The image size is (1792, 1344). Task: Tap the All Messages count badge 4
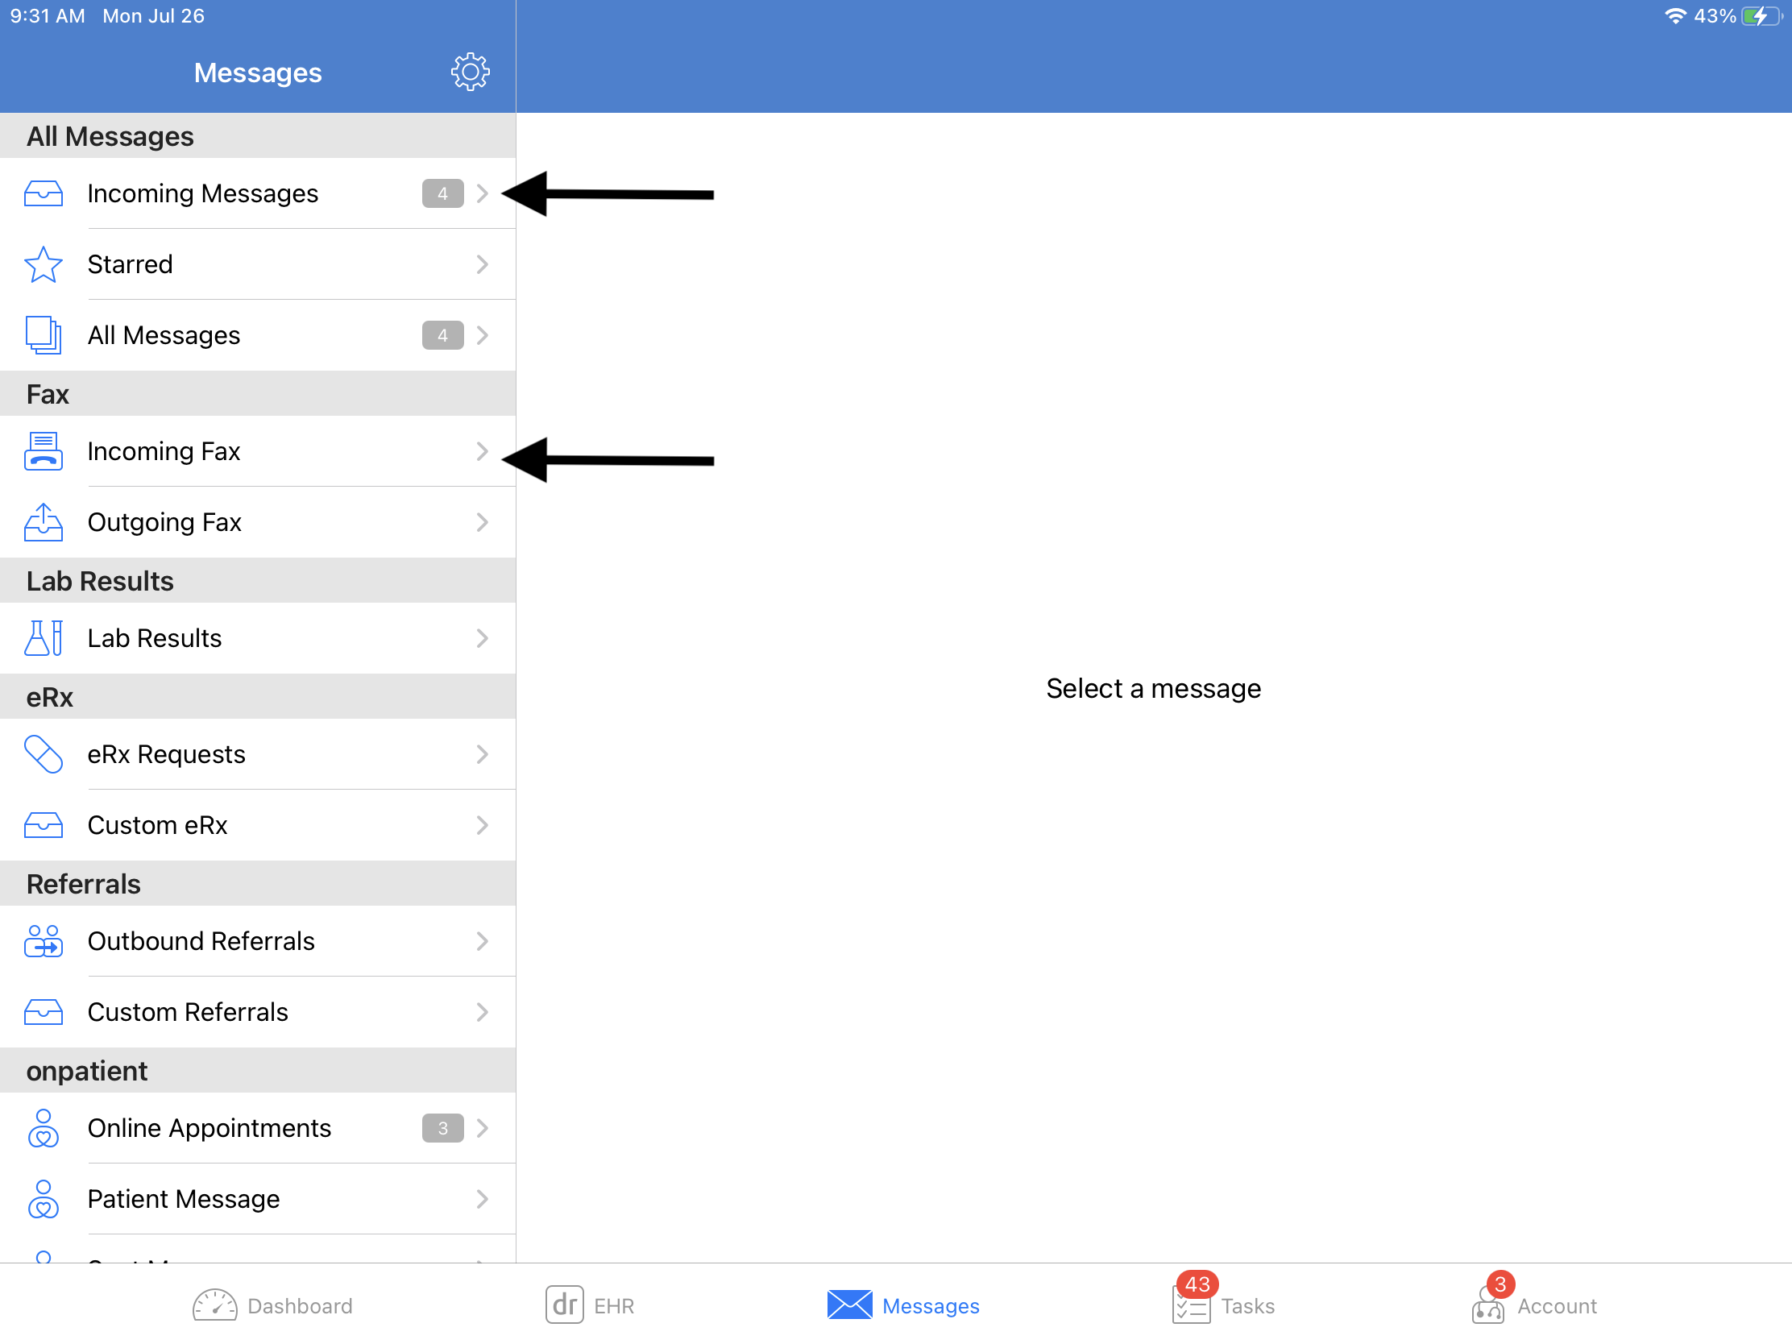coord(442,334)
